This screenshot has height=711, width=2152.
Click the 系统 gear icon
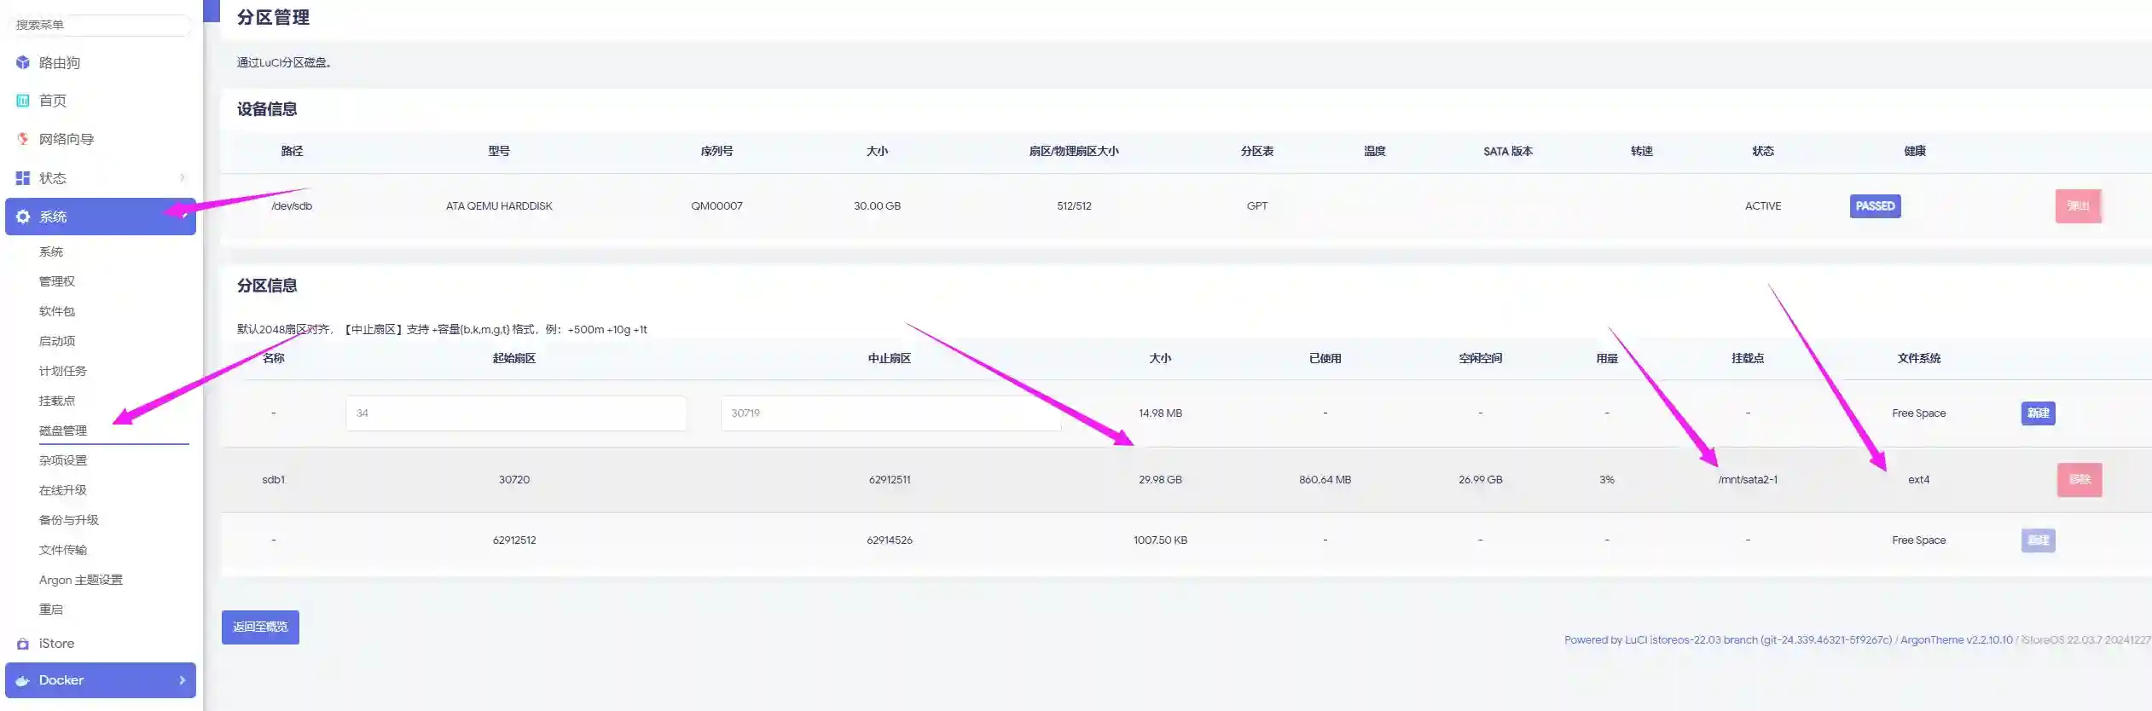[23, 217]
